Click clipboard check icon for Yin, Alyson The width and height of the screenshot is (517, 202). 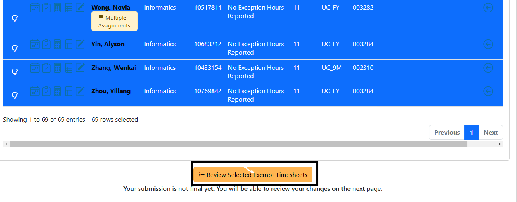tap(46, 44)
